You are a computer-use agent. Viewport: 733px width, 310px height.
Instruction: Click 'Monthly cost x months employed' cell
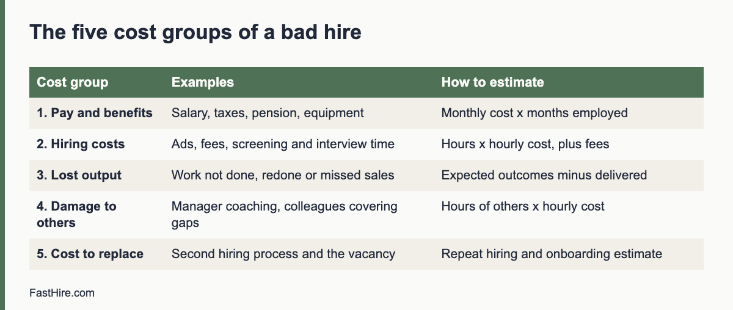pyautogui.click(x=534, y=113)
